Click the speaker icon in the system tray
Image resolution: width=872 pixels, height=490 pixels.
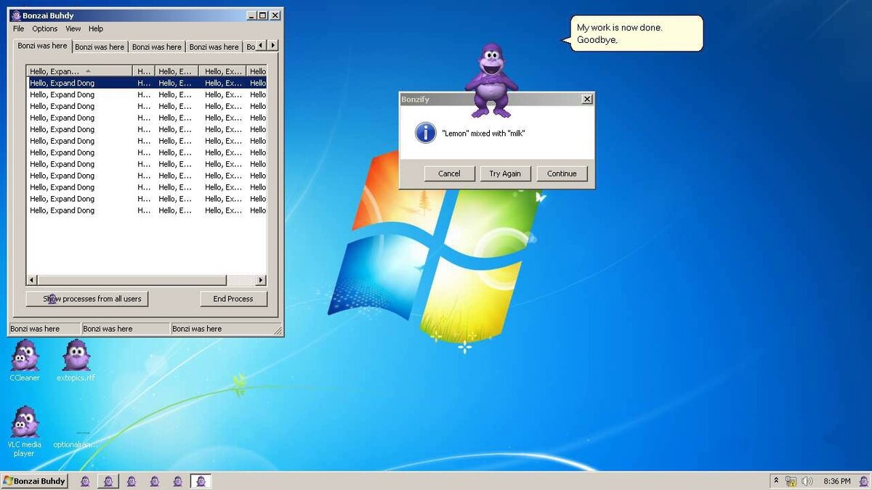(808, 481)
